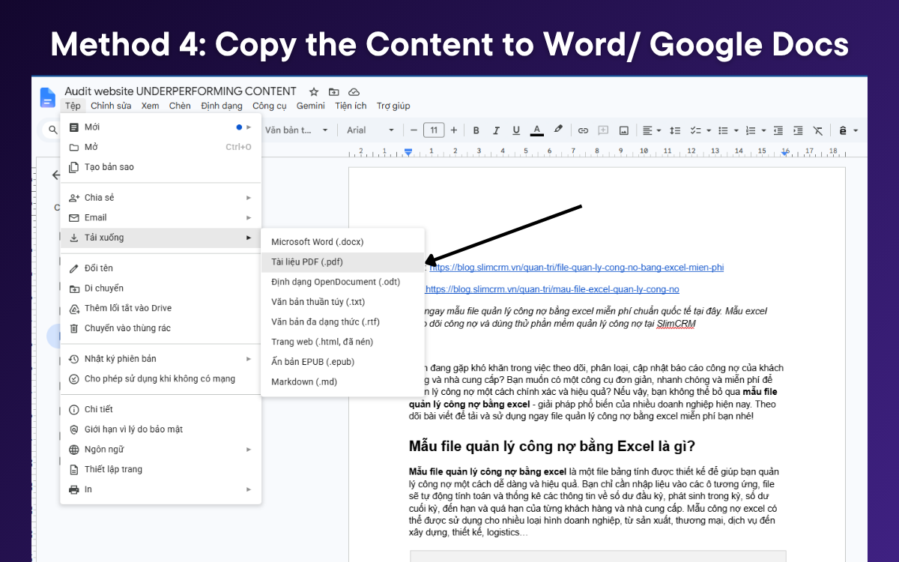Open the paragraph style dropdown

296,130
